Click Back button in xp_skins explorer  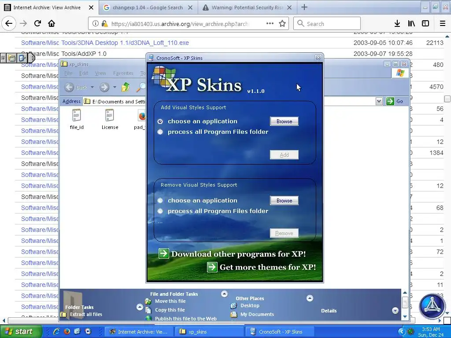[76, 87]
